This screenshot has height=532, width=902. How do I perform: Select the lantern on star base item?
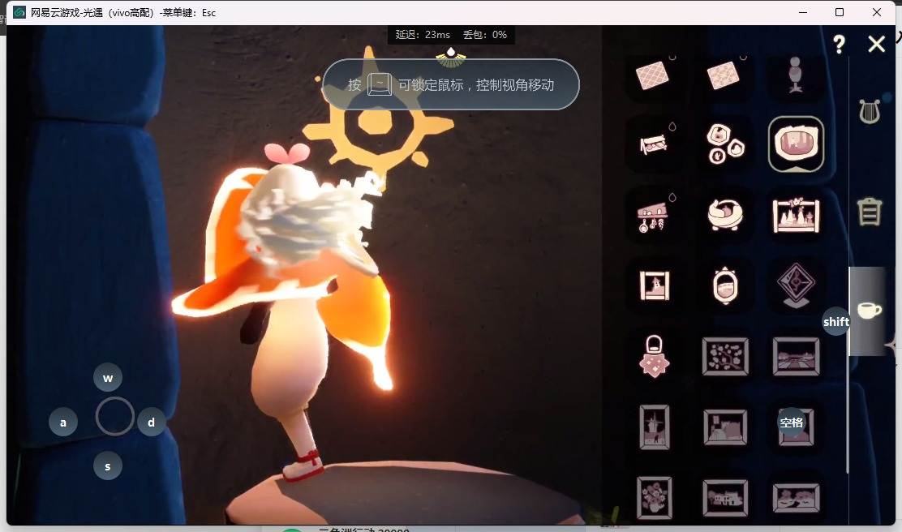click(654, 357)
